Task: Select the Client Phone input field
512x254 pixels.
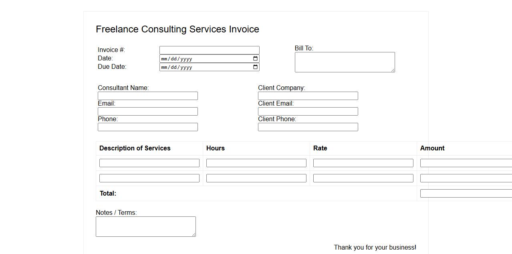Action: pyautogui.click(x=308, y=127)
